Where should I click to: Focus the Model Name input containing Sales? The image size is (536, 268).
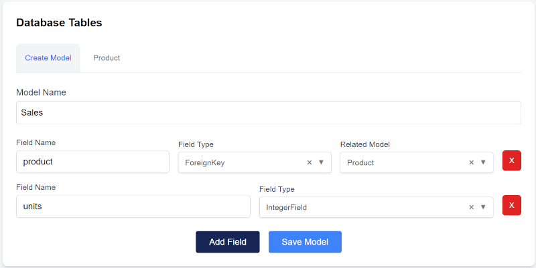(x=268, y=112)
